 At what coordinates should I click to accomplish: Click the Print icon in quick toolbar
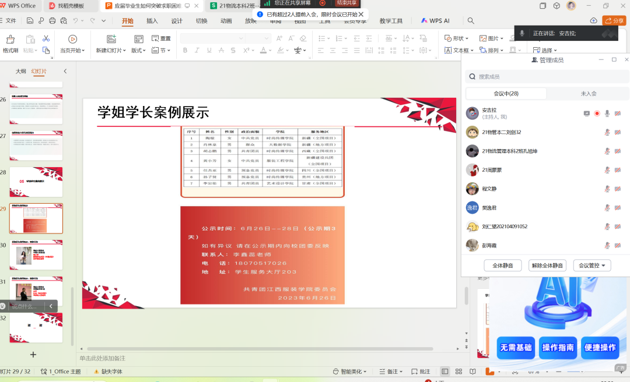tap(52, 20)
